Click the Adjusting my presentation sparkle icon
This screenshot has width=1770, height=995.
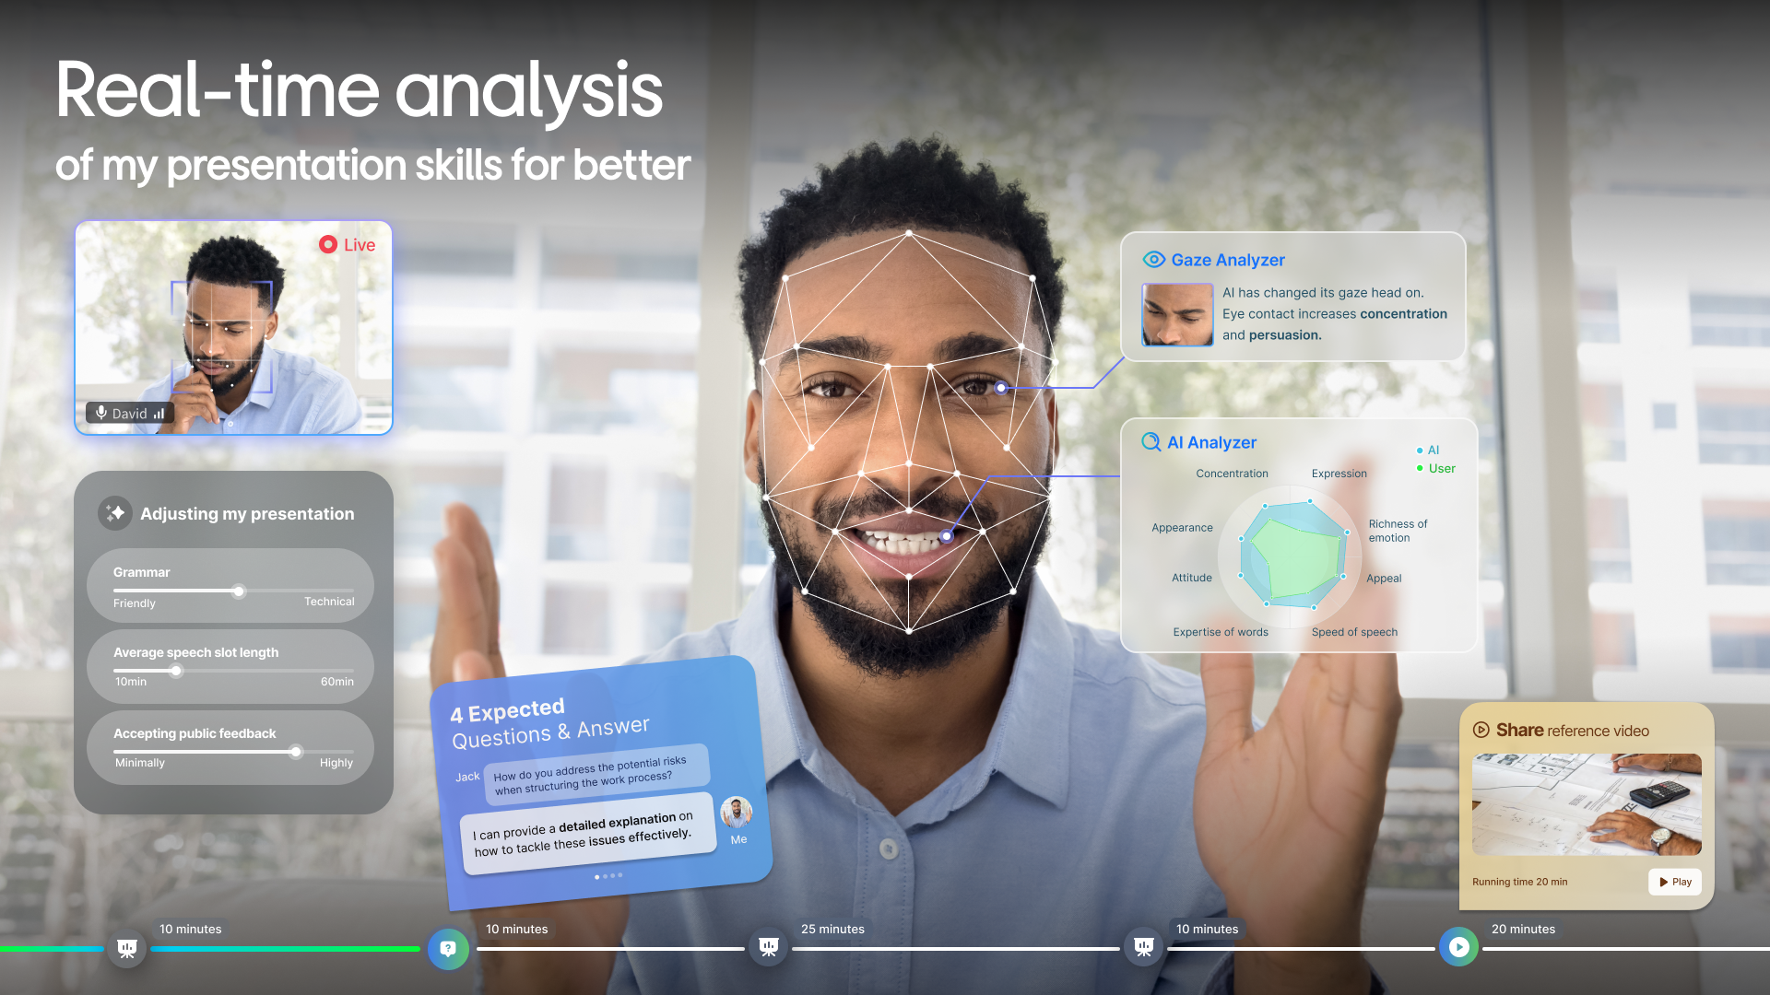coord(114,512)
